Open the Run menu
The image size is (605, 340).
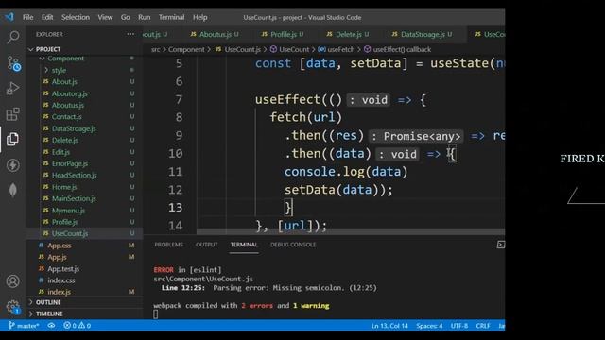click(145, 17)
